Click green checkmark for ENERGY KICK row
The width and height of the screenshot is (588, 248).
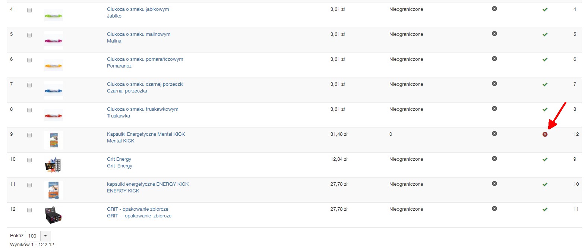tap(545, 184)
